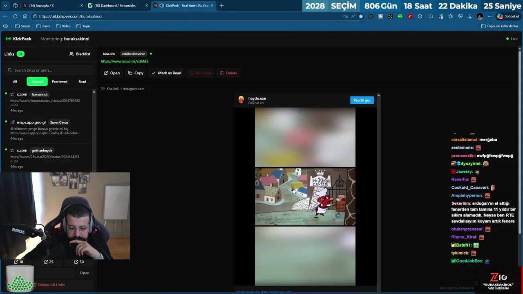This screenshot has width=523, height=294.
Task: Open the Blacklist panel
Action: [x=80, y=54]
